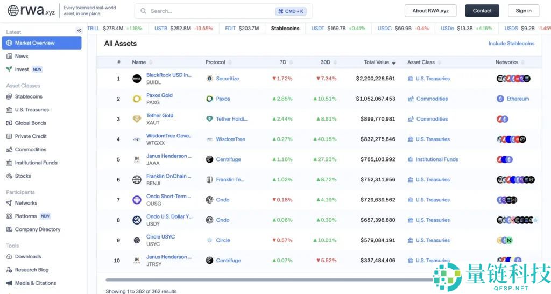Open U.S. Treasuries in sidebar
551x294 pixels.
[32, 110]
